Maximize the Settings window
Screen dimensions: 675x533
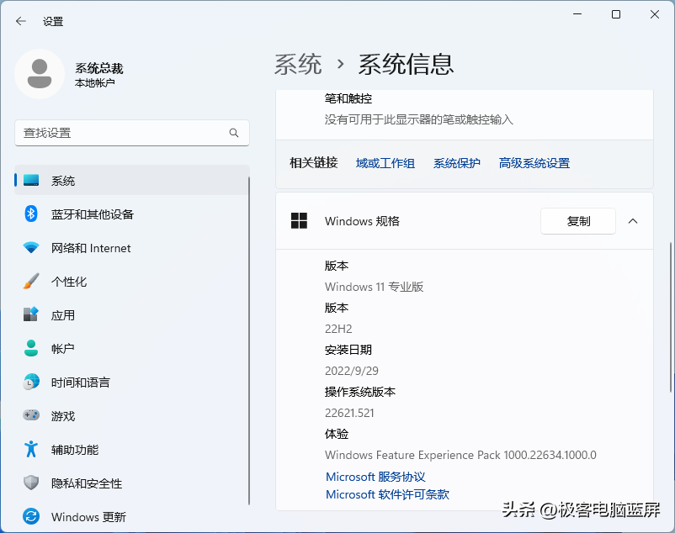[x=616, y=14]
